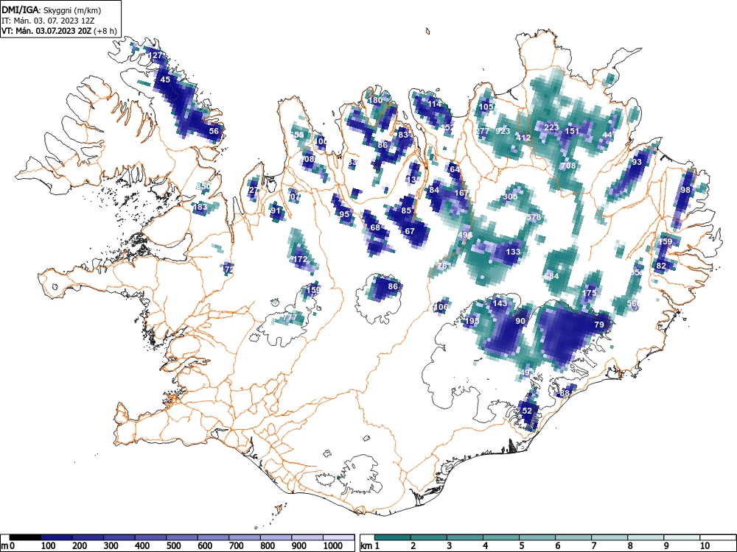
Task: Click the 'km' unit label in the legend
Action: pyautogui.click(x=366, y=546)
